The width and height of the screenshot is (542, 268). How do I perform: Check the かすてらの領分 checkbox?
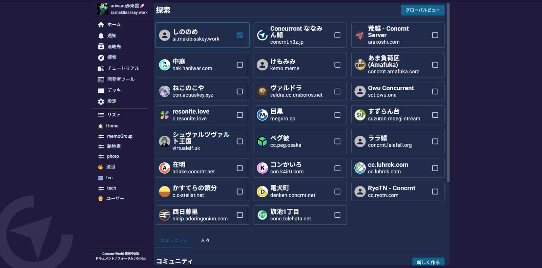click(x=239, y=192)
